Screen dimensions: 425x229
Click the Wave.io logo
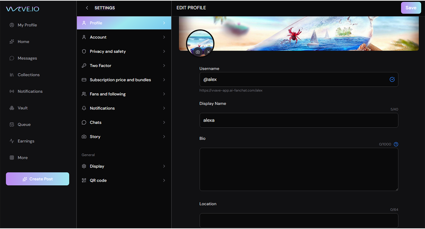pyautogui.click(x=23, y=9)
